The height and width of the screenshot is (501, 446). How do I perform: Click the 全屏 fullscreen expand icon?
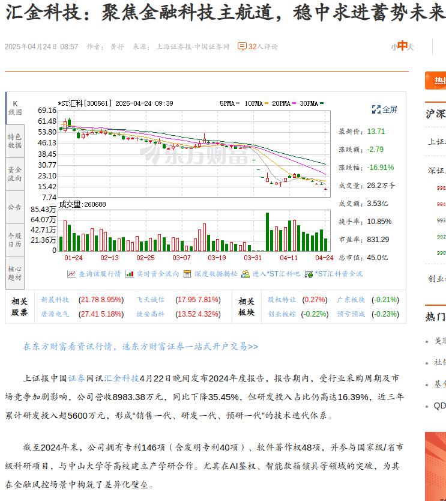[376, 109]
